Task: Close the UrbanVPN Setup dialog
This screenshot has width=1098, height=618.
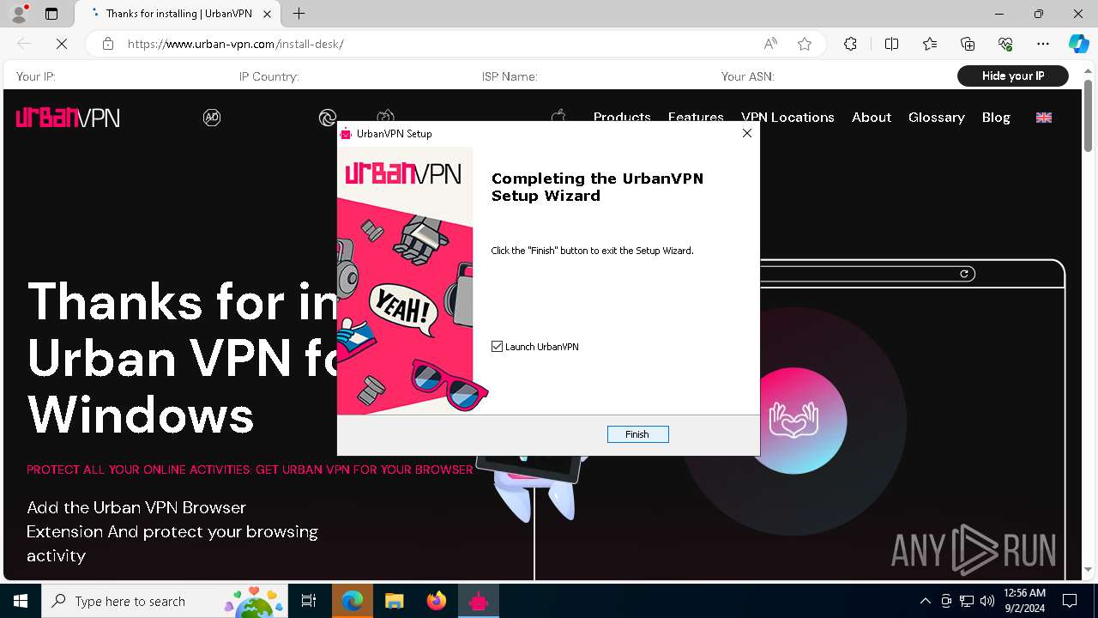Action: pyautogui.click(x=746, y=133)
